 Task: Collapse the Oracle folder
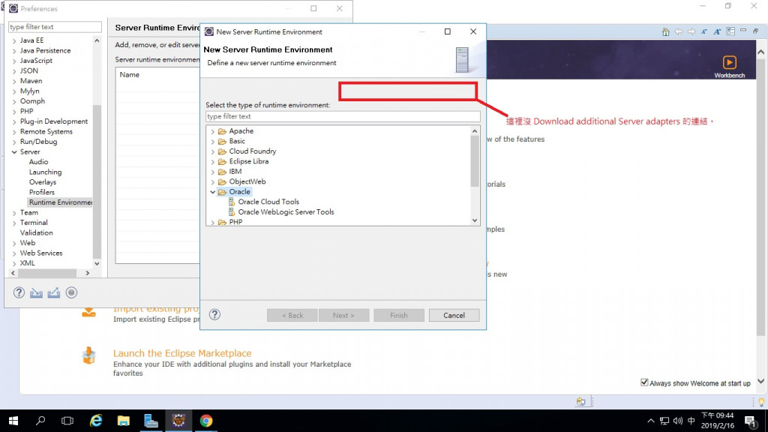click(x=212, y=192)
